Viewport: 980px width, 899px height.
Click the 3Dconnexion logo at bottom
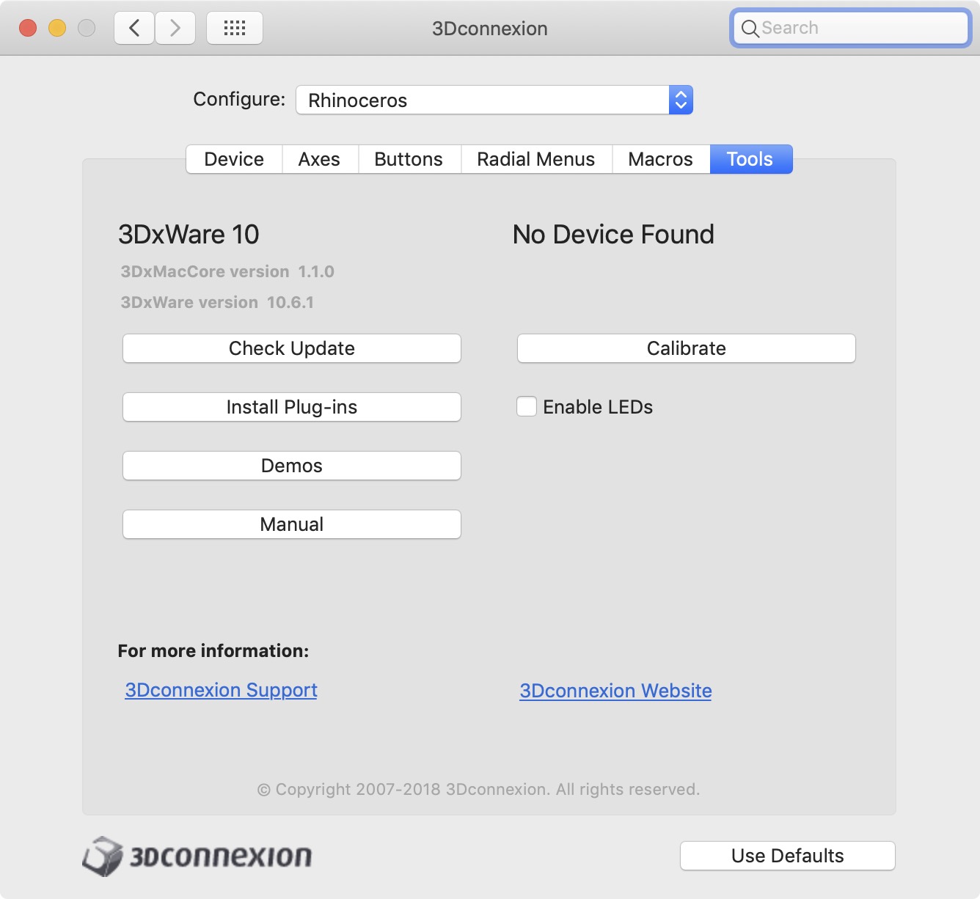point(197,856)
